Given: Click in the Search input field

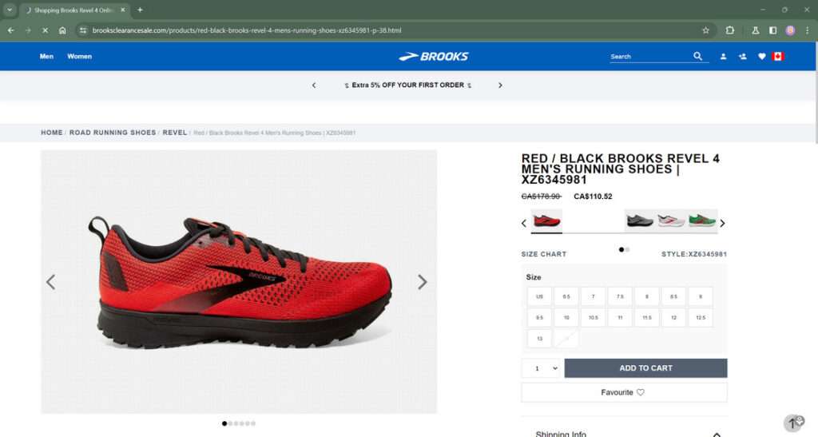Looking at the screenshot, I should (x=650, y=56).
